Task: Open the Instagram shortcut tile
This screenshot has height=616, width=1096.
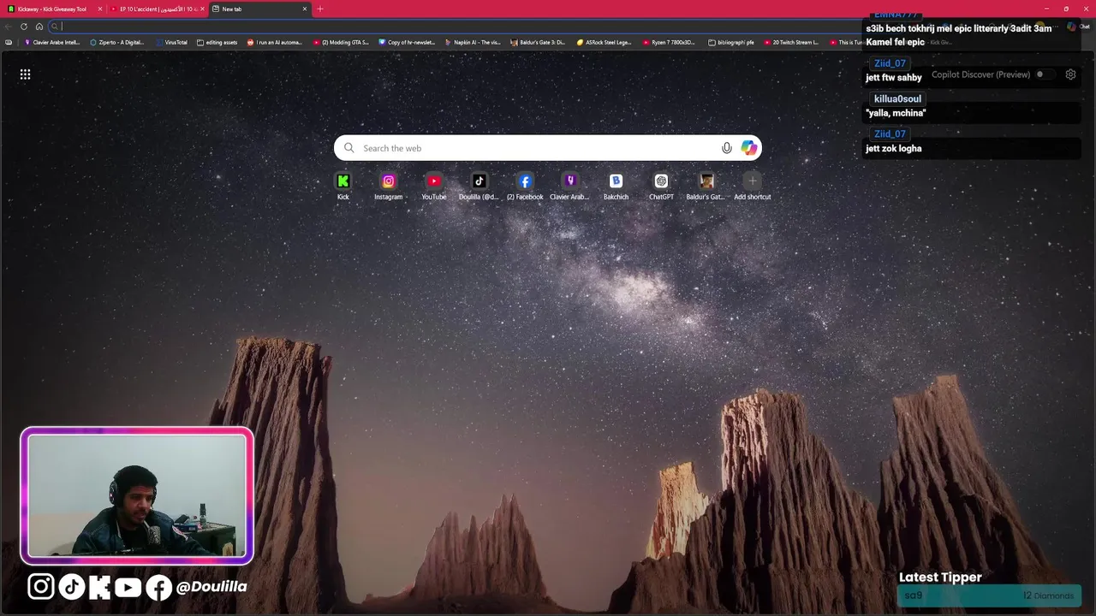Action: [x=388, y=186]
